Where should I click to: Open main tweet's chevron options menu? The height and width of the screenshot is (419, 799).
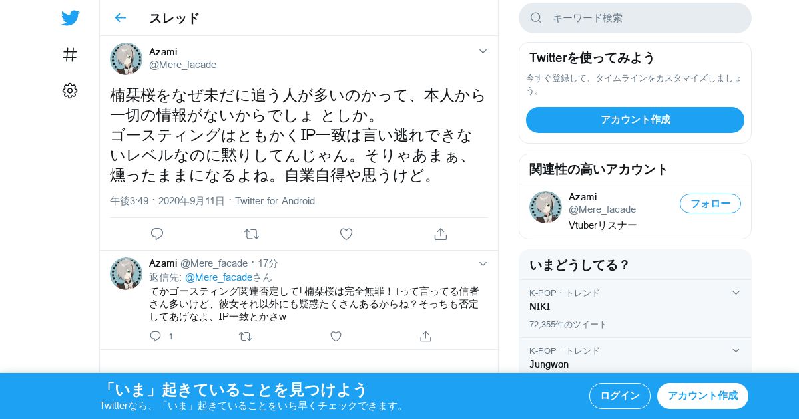coord(483,51)
